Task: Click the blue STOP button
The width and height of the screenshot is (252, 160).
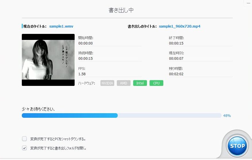Action: click(x=237, y=146)
